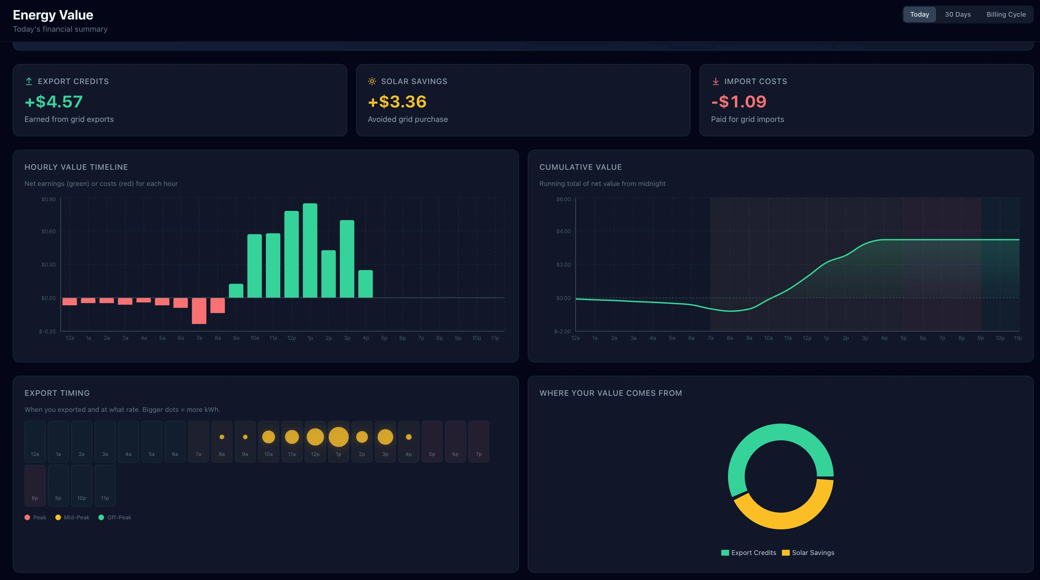The height and width of the screenshot is (580, 1040).
Task: Click the Where Your Value Comes From heading
Action: click(x=611, y=393)
